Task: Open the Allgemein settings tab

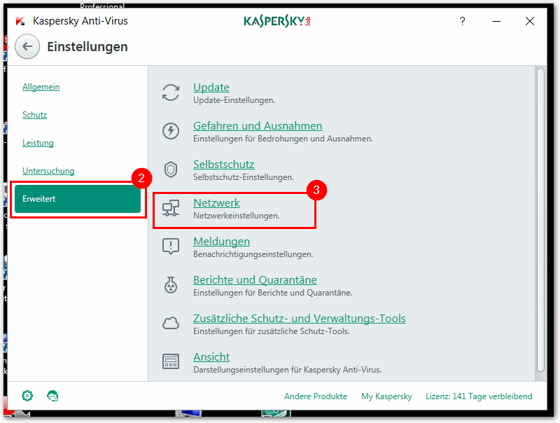Action: pos(41,87)
